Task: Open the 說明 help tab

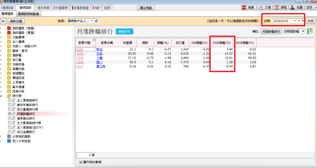Action: [x=107, y=8]
